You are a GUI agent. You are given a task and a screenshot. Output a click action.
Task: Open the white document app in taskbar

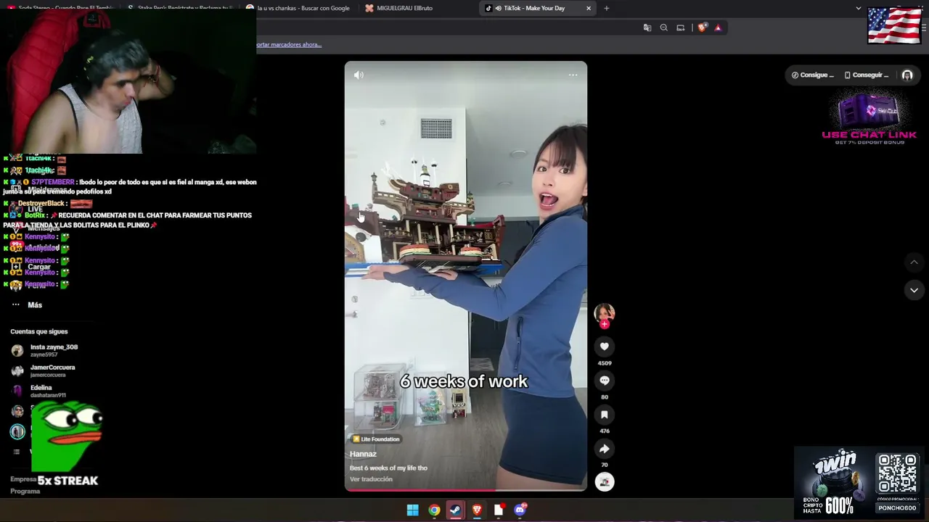coord(499,510)
